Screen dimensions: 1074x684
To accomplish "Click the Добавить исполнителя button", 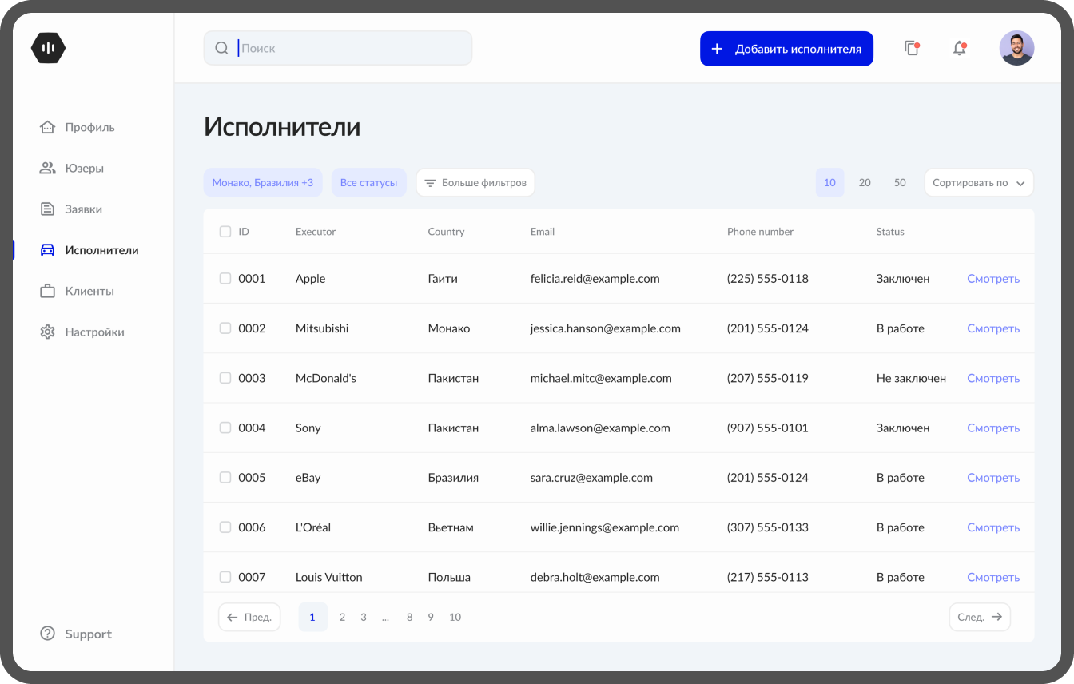I will tap(786, 49).
